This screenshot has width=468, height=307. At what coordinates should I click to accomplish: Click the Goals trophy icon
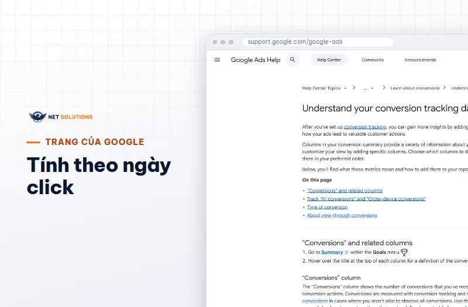pos(404,252)
